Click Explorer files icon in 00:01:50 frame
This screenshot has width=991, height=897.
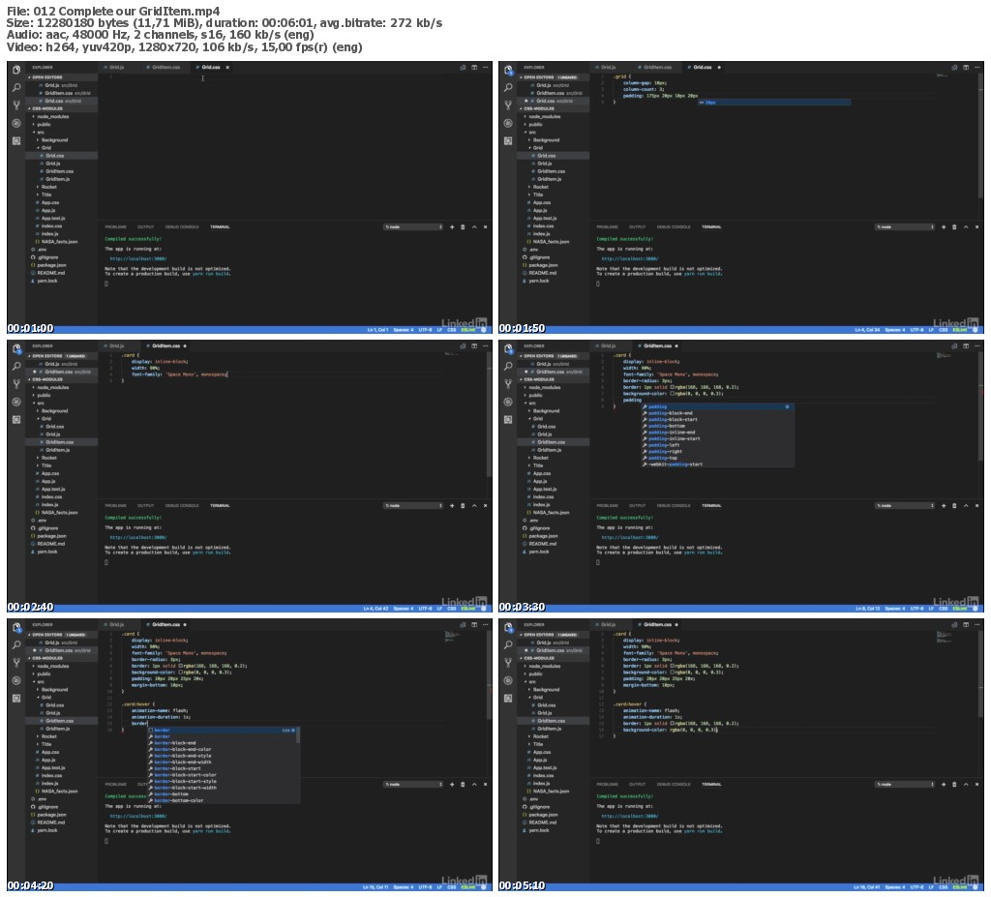[508, 70]
